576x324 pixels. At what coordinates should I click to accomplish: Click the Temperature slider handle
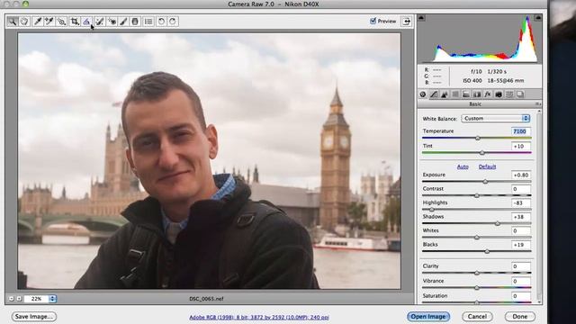[478, 138]
